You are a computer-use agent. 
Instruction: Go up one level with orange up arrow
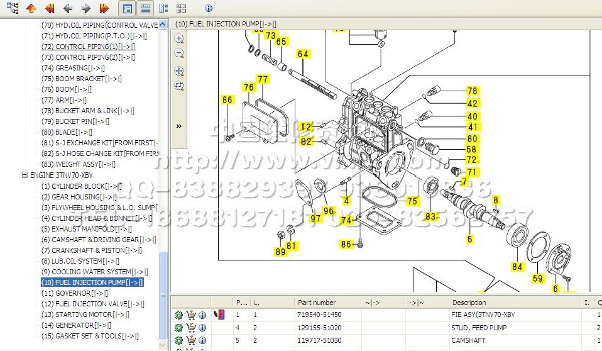click(31, 8)
